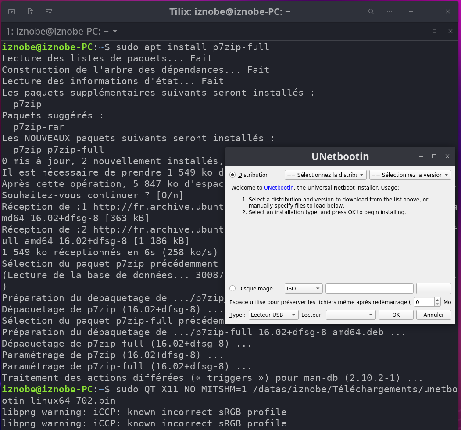This screenshot has height=430, width=461.
Task: Select the DisqueImage radio button
Action: point(232,288)
